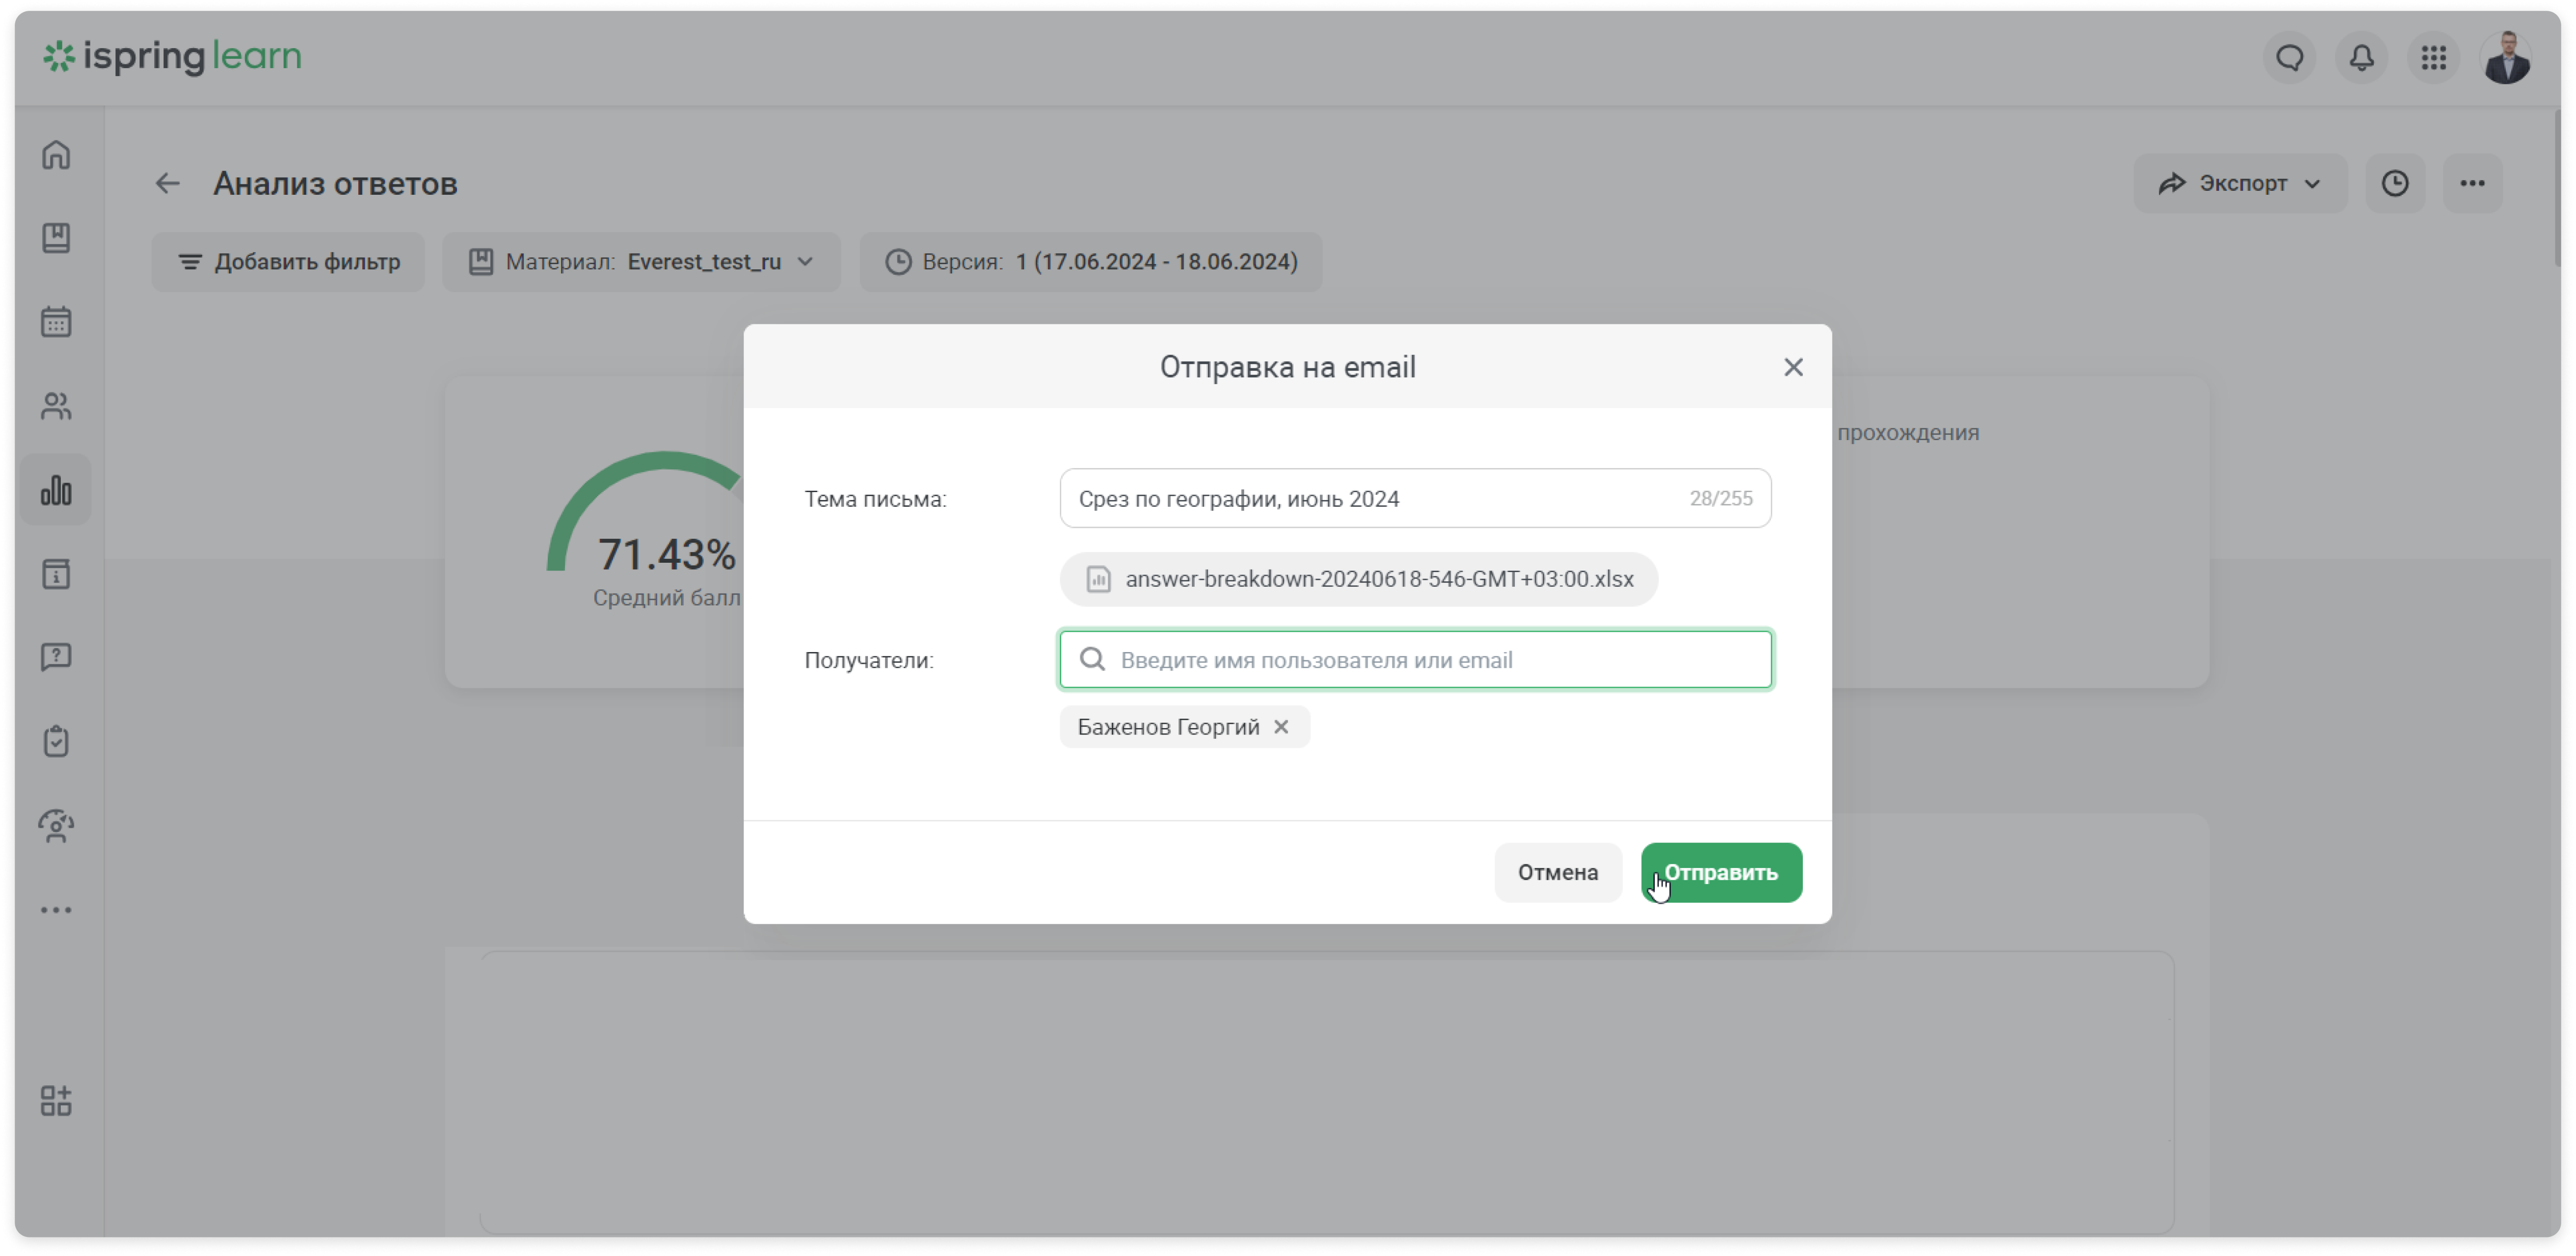The width and height of the screenshot is (2576, 1256).
Task: Open the Материал Everest_test_ru dropdown
Action: point(641,262)
